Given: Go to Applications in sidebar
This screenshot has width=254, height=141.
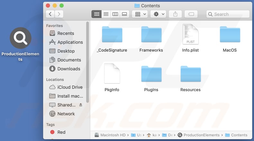Looking at the screenshot, I should [70, 42].
